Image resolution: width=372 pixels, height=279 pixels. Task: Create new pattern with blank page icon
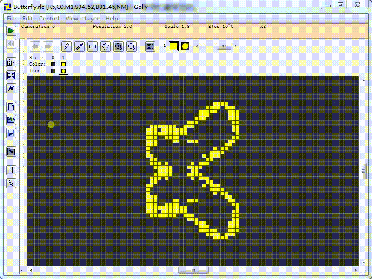pos(12,107)
